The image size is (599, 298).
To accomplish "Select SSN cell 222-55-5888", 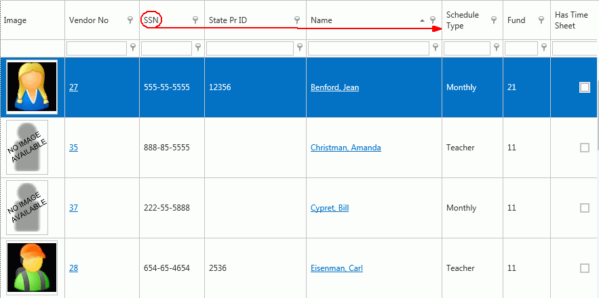I will coord(167,208).
